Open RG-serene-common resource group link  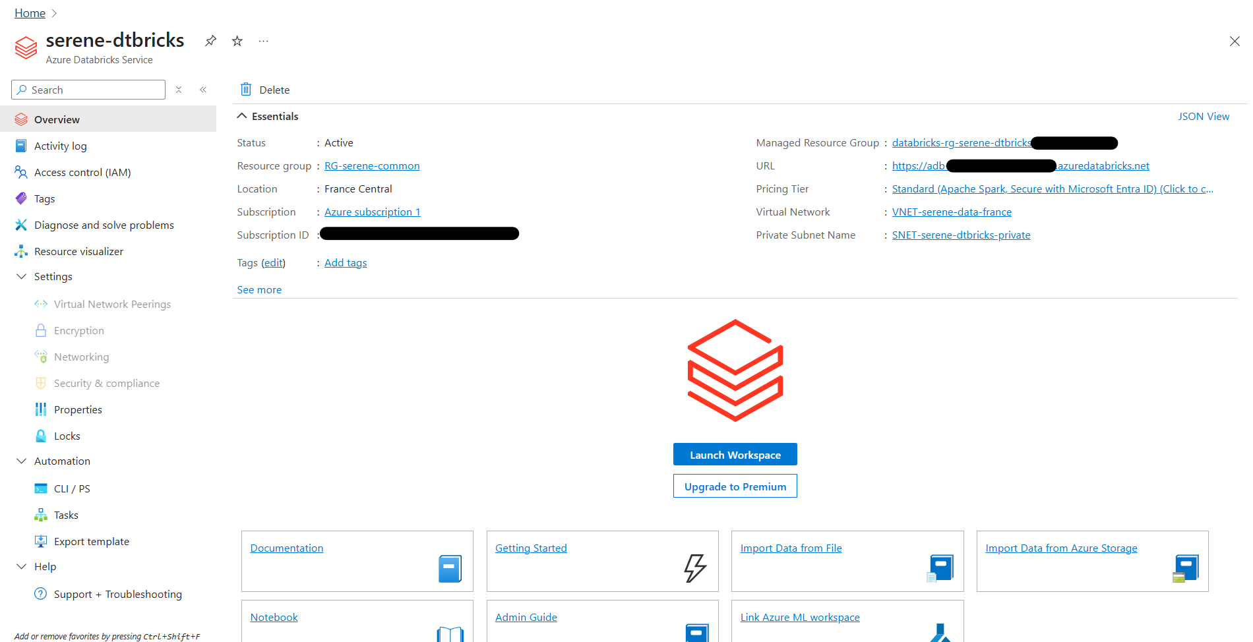pyautogui.click(x=372, y=165)
